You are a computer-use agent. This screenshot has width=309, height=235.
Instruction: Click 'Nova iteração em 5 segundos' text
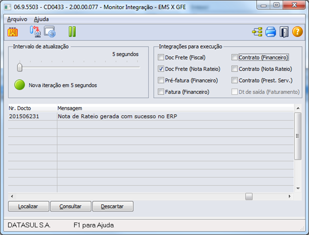63,85
